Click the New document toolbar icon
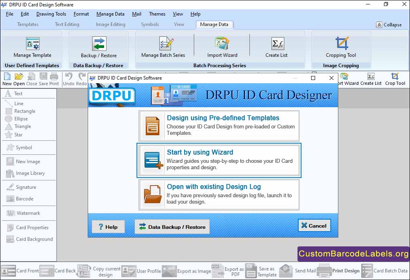 (x=7, y=80)
